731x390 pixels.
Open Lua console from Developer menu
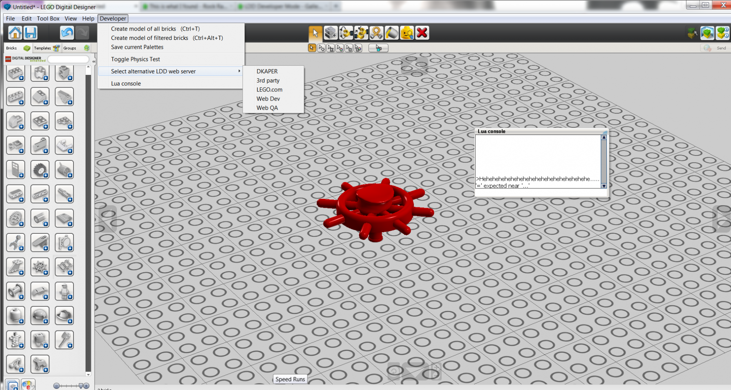[126, 83]
